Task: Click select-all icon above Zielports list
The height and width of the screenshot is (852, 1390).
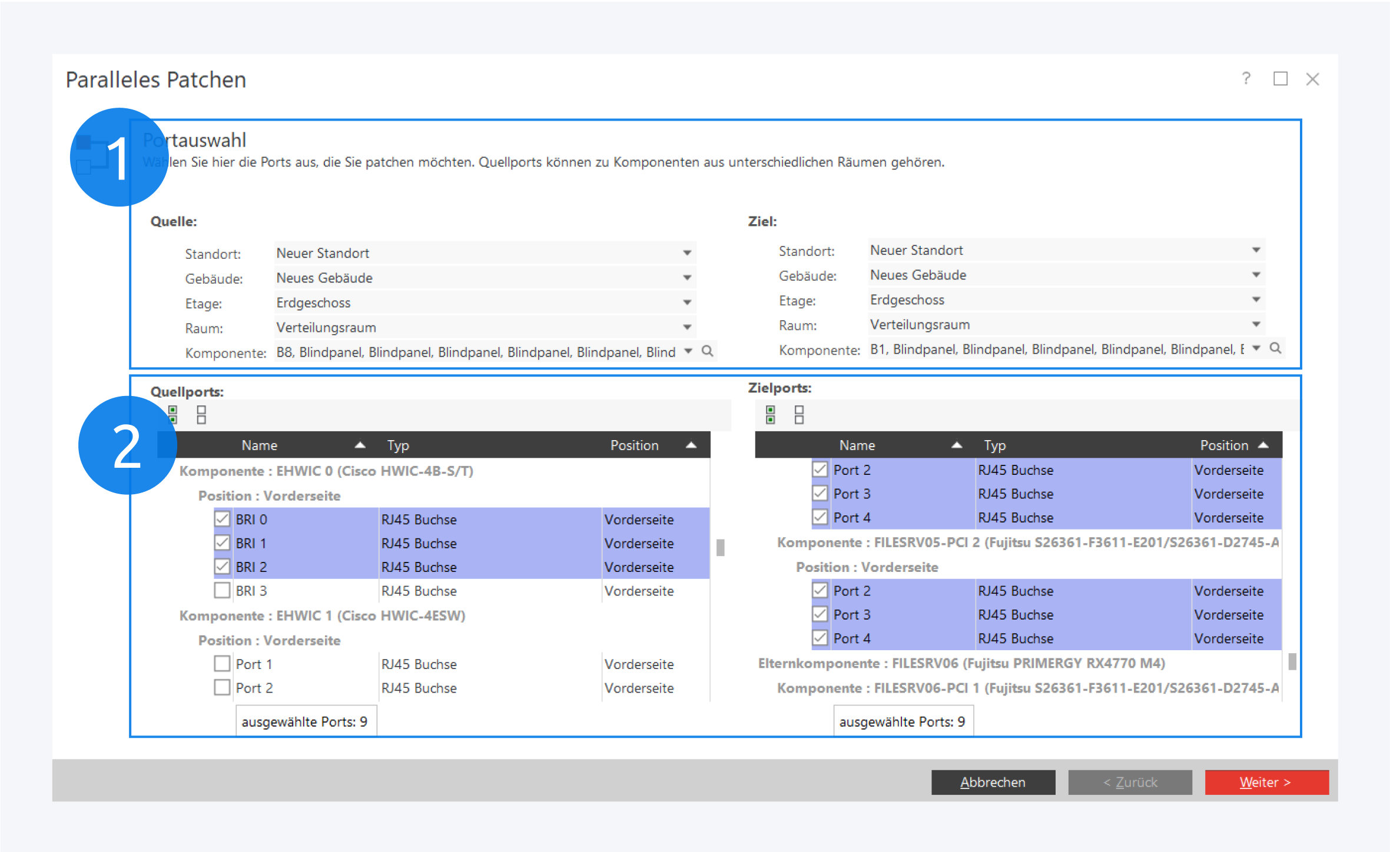Action: click(771, 415)
